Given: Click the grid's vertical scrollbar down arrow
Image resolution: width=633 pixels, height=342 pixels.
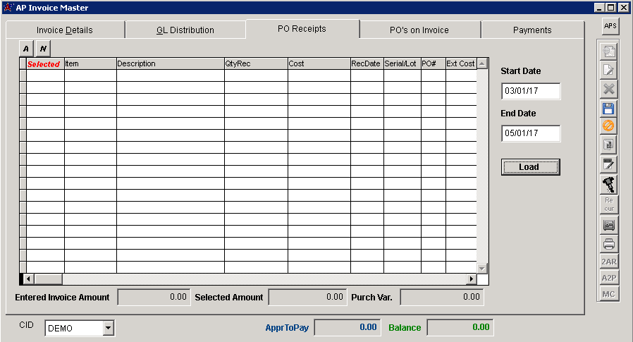Looking at the screenshot, I should coord(482,268).
